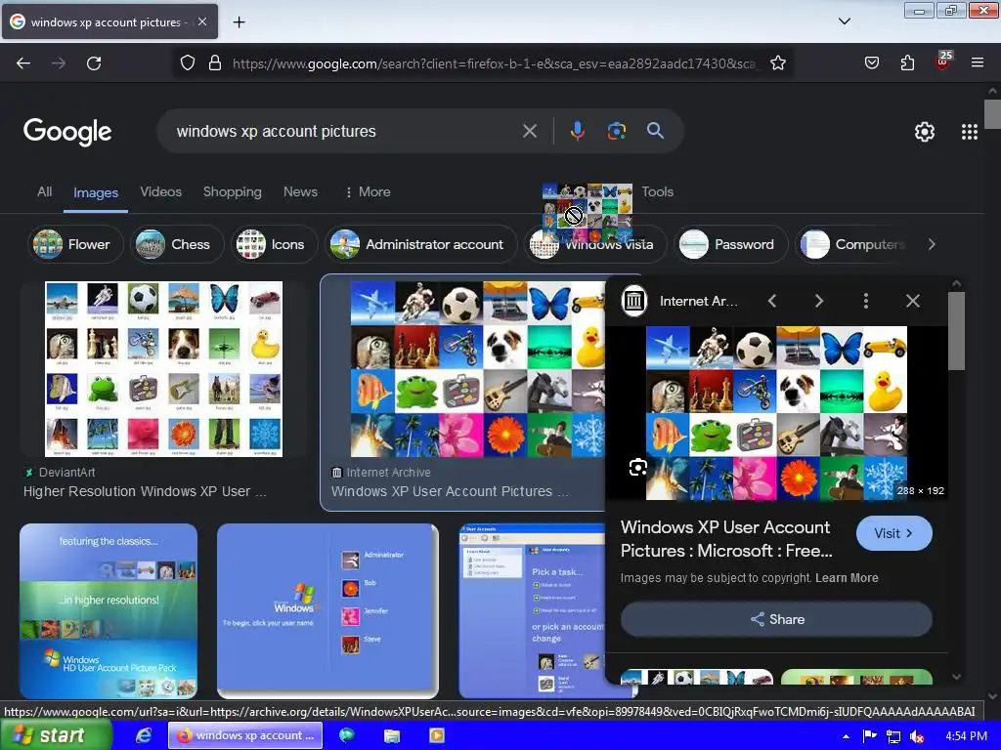Viewport: 1001px width, 750px height.
Task: Search inside preview image with Lens
Action: (637, 468)
